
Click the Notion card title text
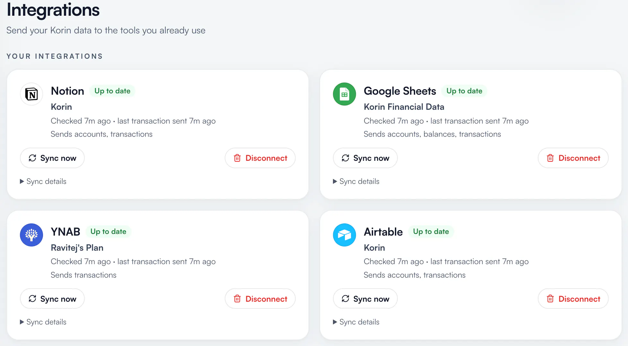[67, 91]
